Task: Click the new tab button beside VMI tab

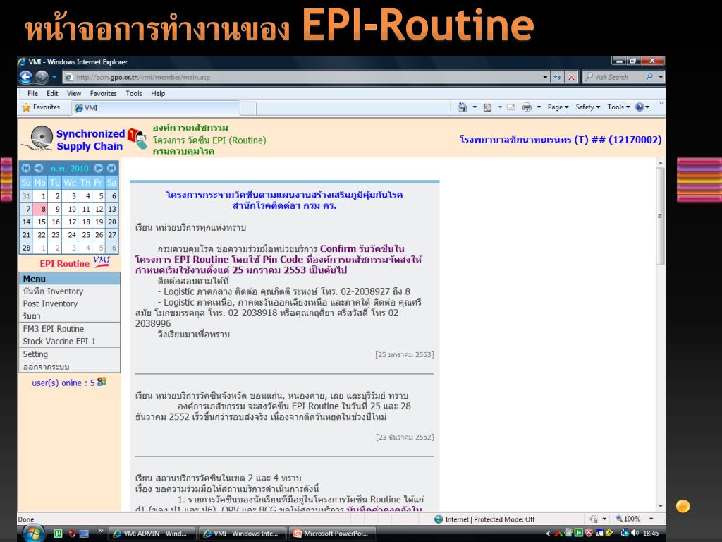Action: 248,109
